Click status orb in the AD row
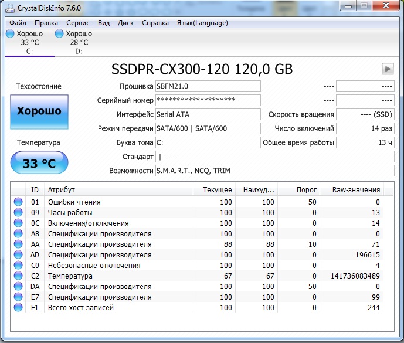This screenshot has width=404, height=343. click(18, 254)
